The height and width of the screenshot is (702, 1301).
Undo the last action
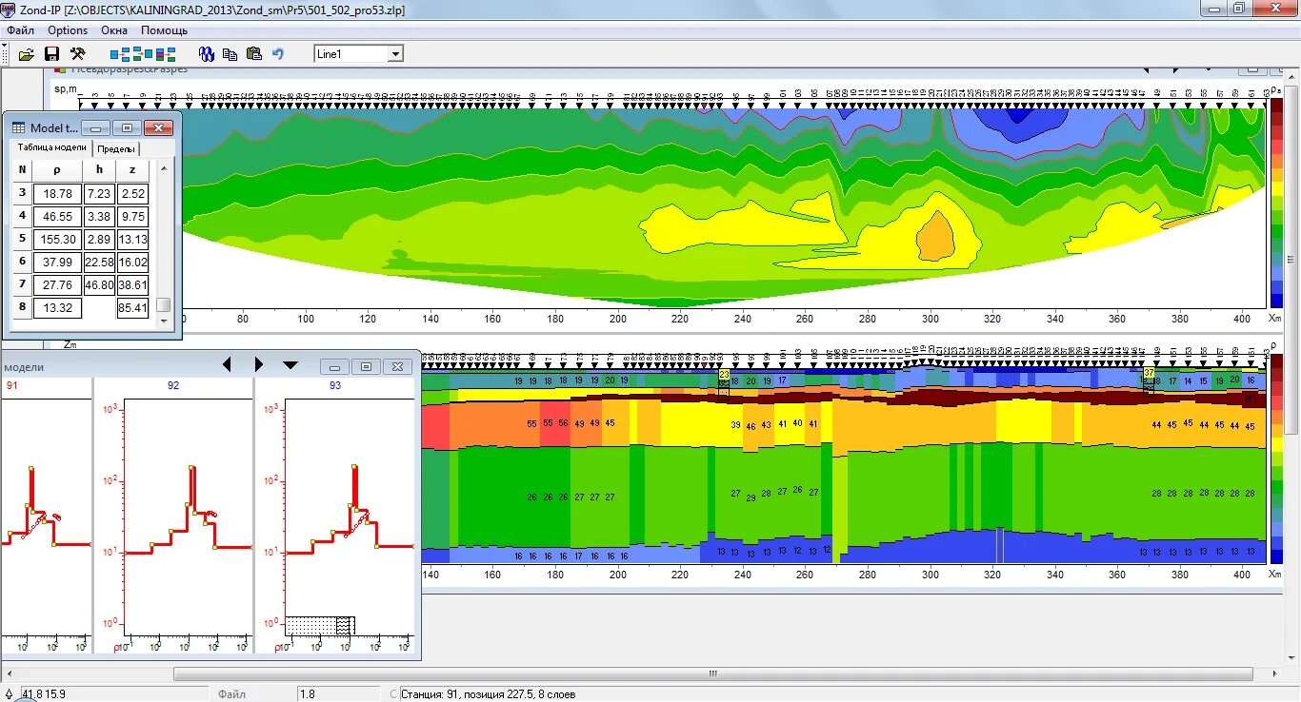click(278, 53)
